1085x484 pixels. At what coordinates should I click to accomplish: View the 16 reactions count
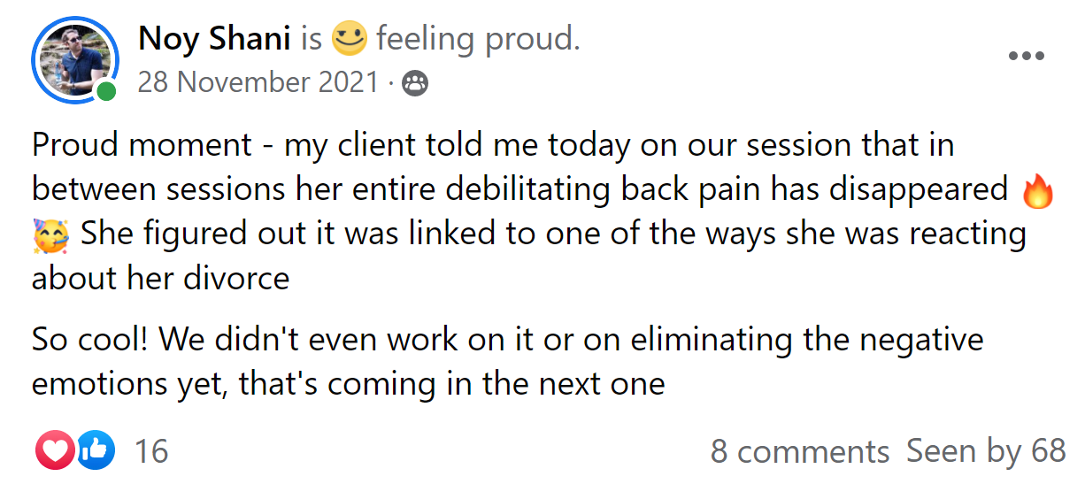tap(150, 452)
